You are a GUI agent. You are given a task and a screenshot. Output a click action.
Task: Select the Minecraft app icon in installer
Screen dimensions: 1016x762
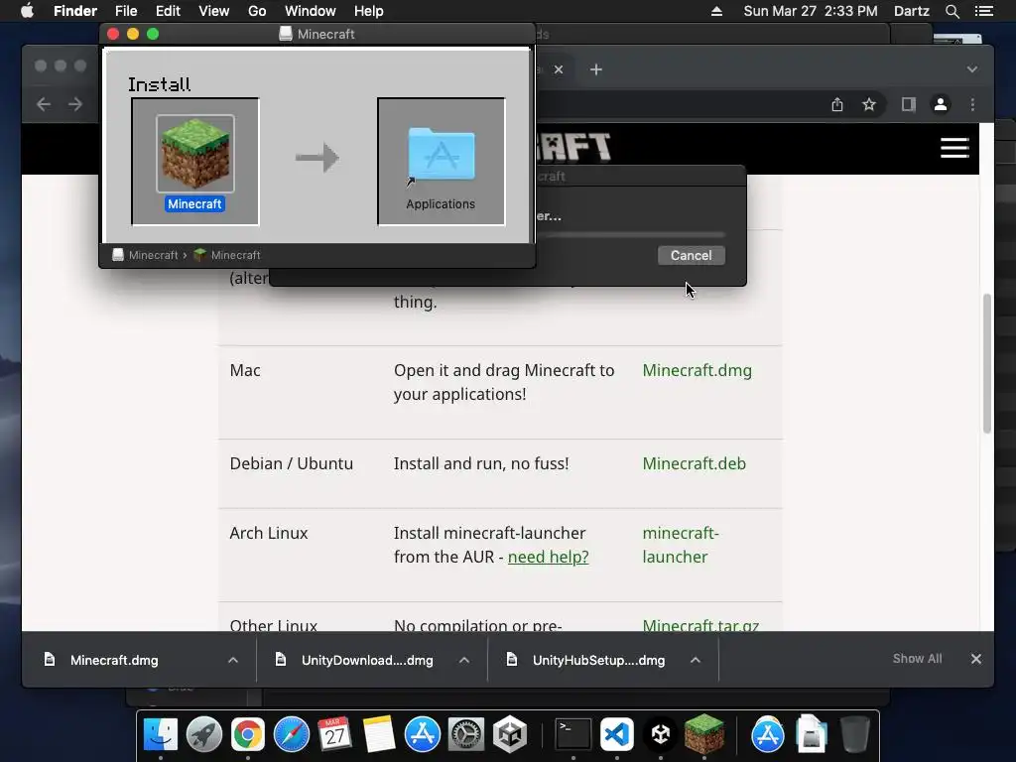195,155
